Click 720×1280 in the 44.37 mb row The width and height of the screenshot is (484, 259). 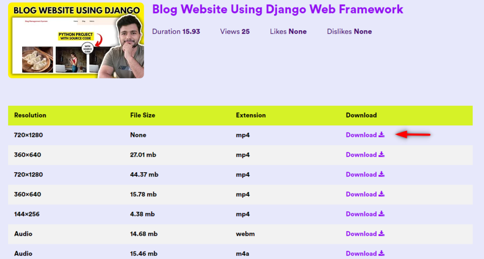[x=28, y=174]
